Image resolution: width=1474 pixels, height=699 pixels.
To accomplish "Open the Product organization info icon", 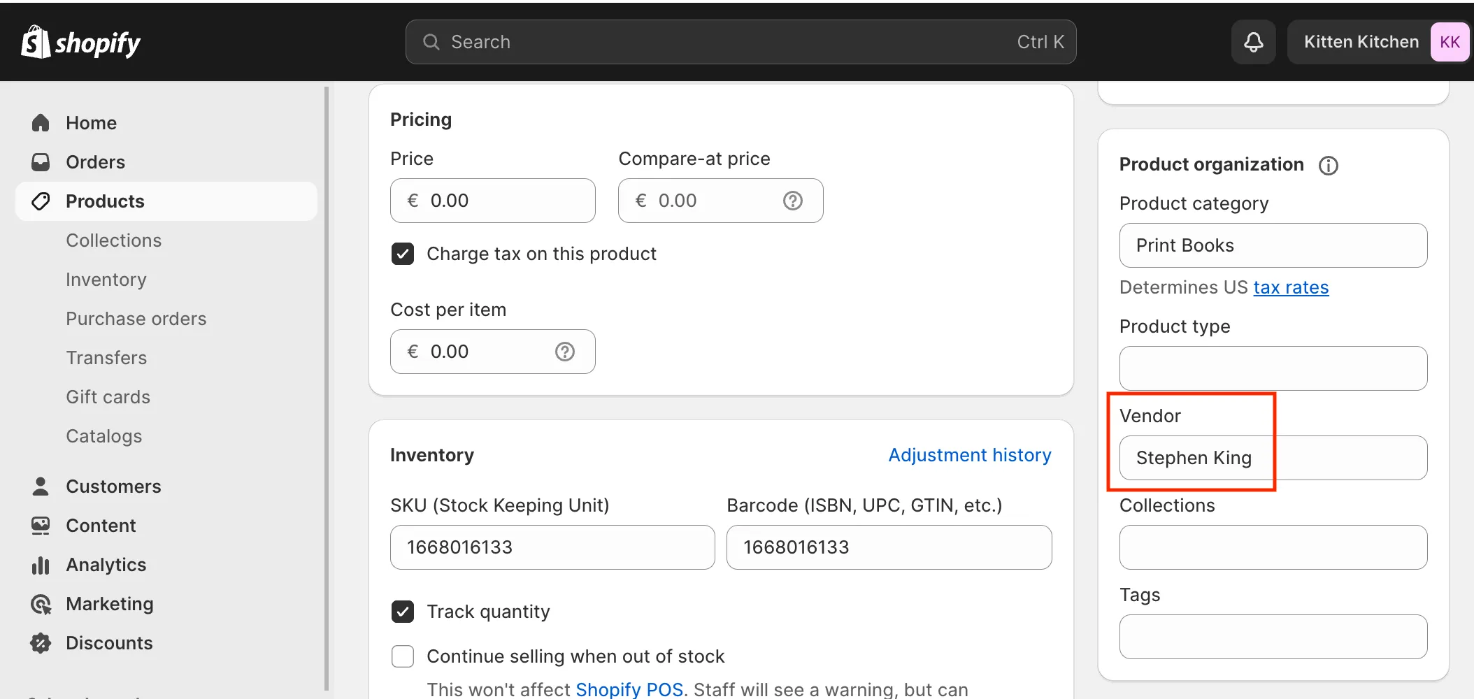I will [1328, 165].
